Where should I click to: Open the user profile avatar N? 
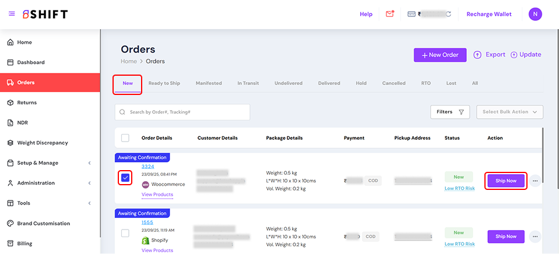coord(535,14)
